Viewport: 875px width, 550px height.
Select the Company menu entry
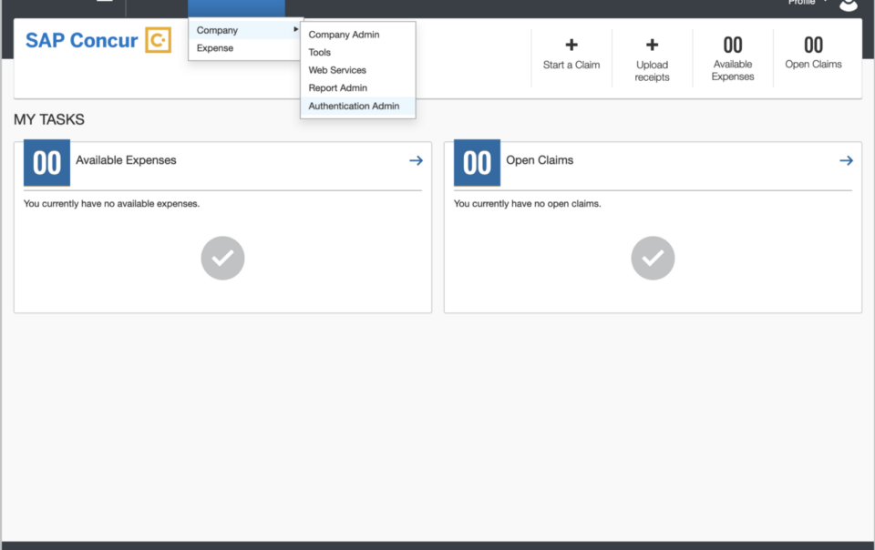[245, 30]
